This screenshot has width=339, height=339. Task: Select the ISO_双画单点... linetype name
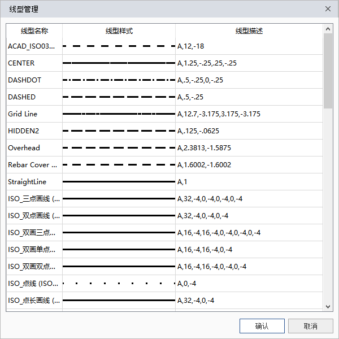click(32, 250)
